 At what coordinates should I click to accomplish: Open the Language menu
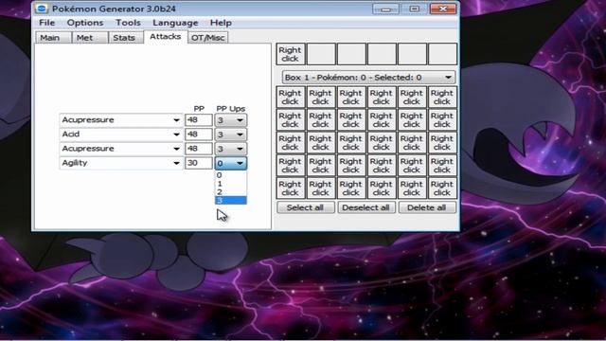pyautogui.click(x=175, y=23)
